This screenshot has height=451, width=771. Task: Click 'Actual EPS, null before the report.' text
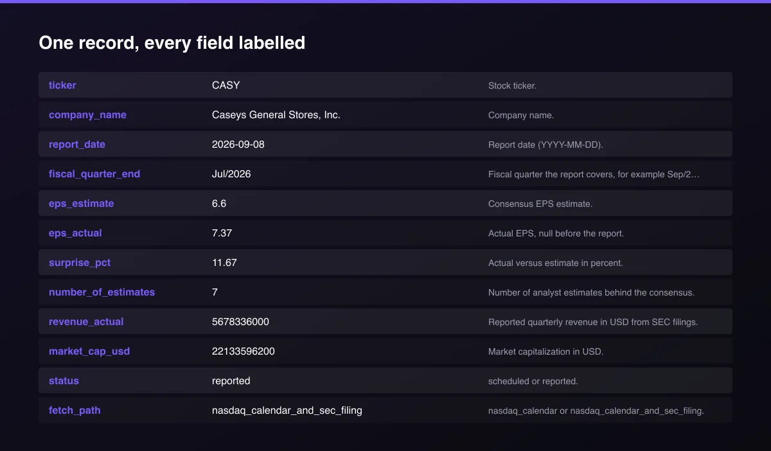click(556, 233)
